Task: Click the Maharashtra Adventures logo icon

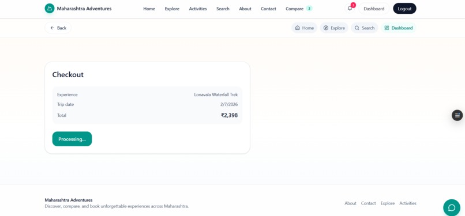Action: pos(50,9)
